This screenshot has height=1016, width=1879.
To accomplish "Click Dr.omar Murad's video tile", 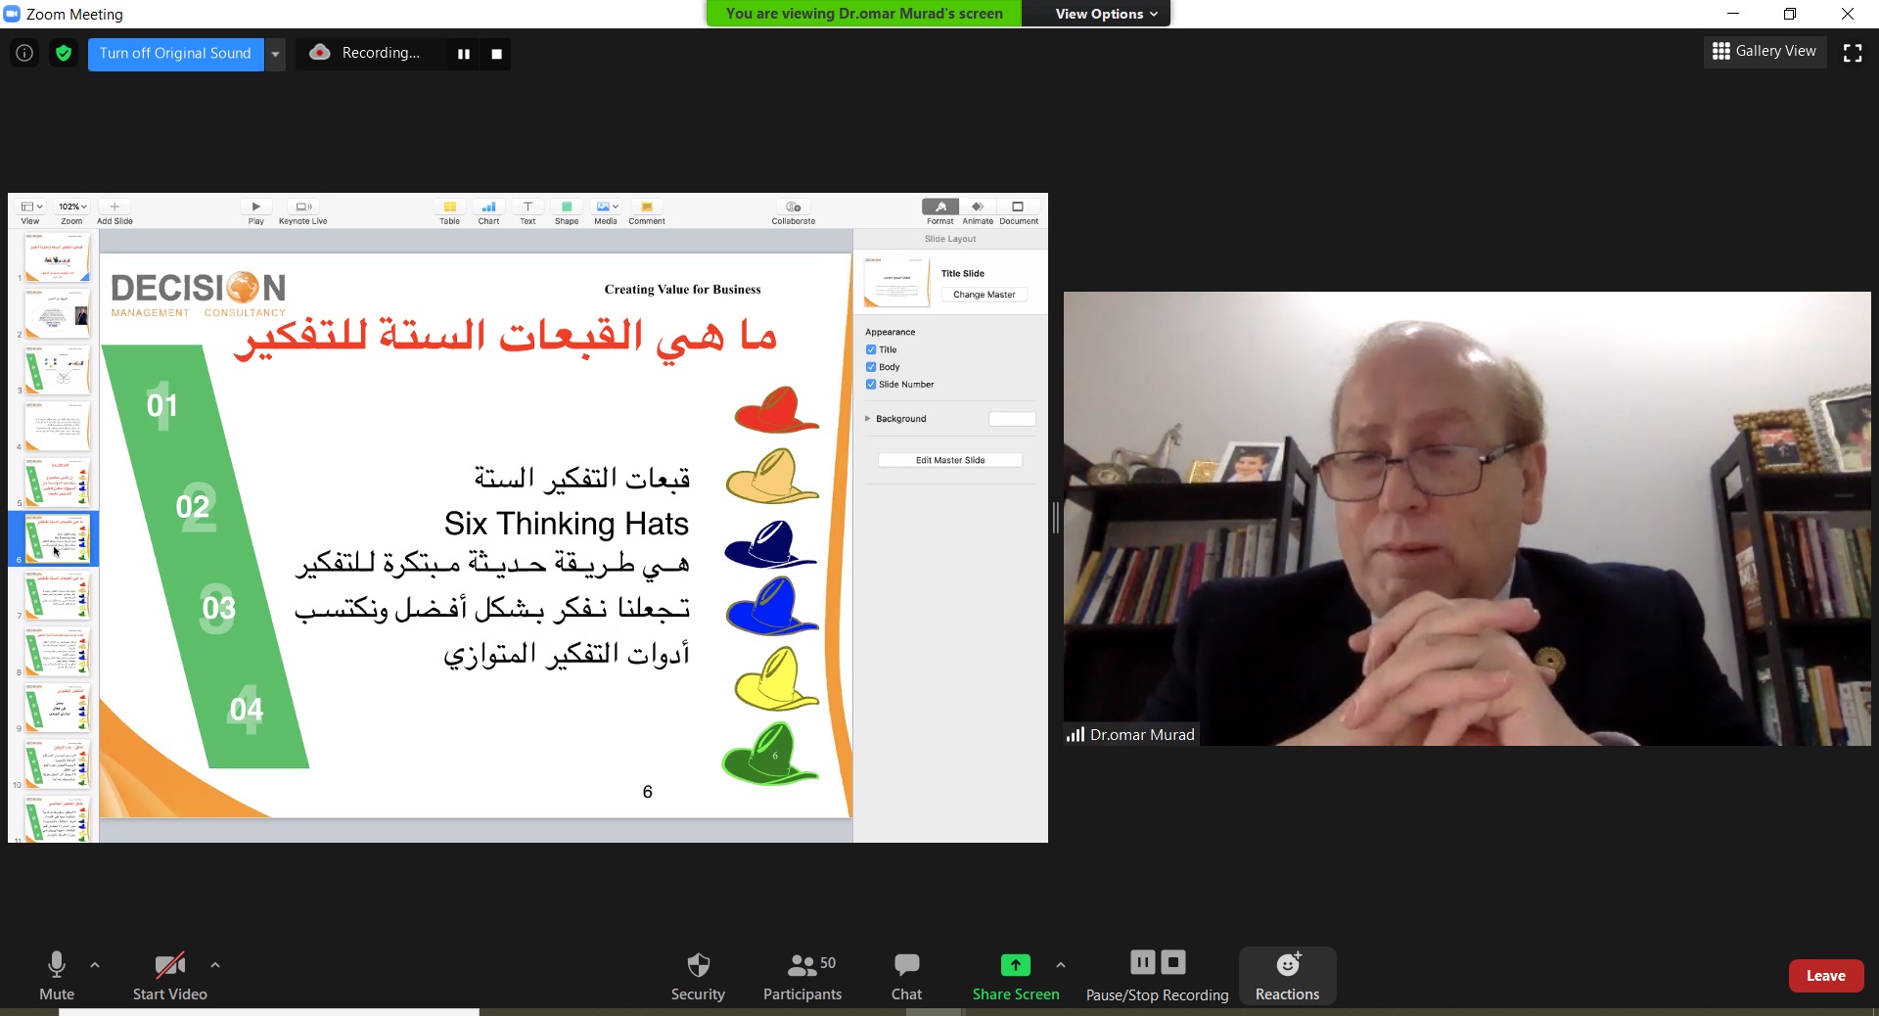I will 1466,519.
